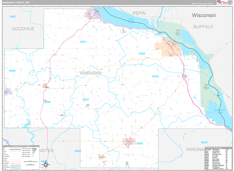Click the distance scale bar in legend
This screenshot has width=234, height=171.
point(30,162)
